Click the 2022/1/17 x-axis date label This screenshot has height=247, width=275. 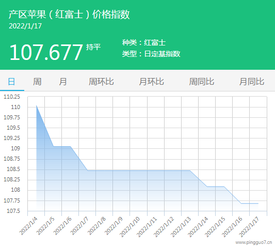(x=249, y=227)
